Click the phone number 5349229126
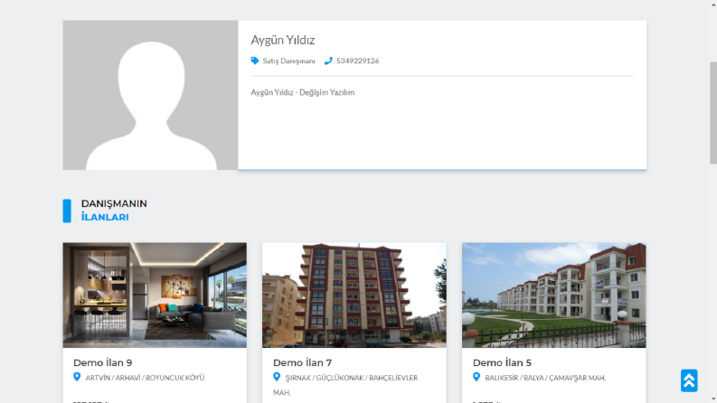 tap(357, 61)
